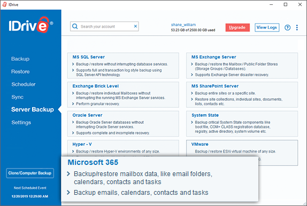307x206 pixels.
Task: Open the three-dot more options menu
Action: click(x=297, y=28)
